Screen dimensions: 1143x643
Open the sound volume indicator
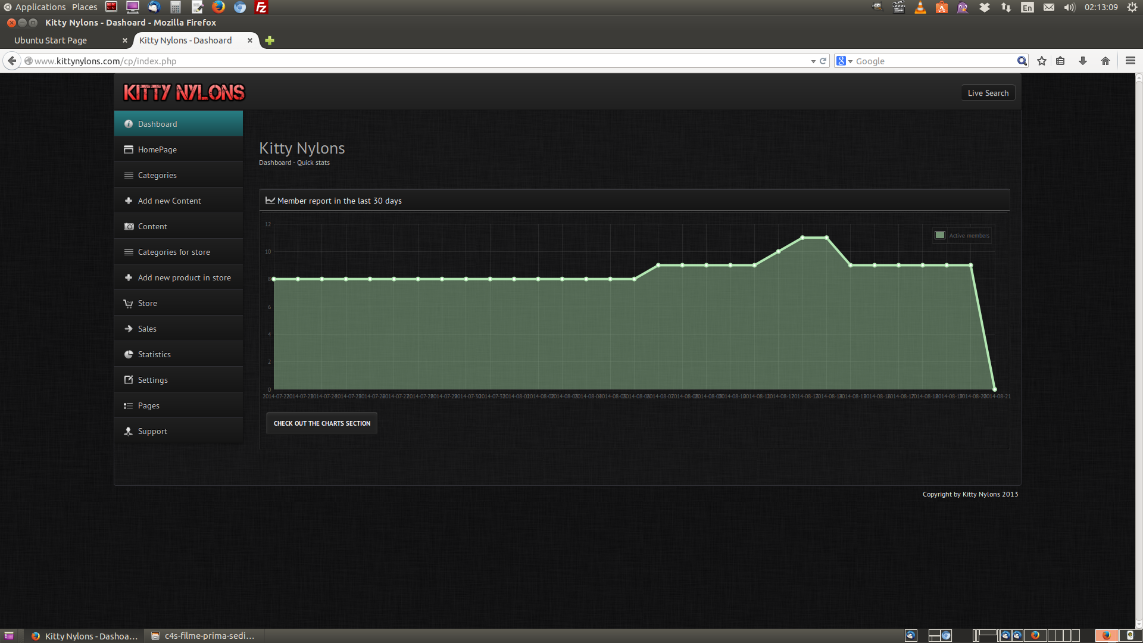click(1070, 7)
